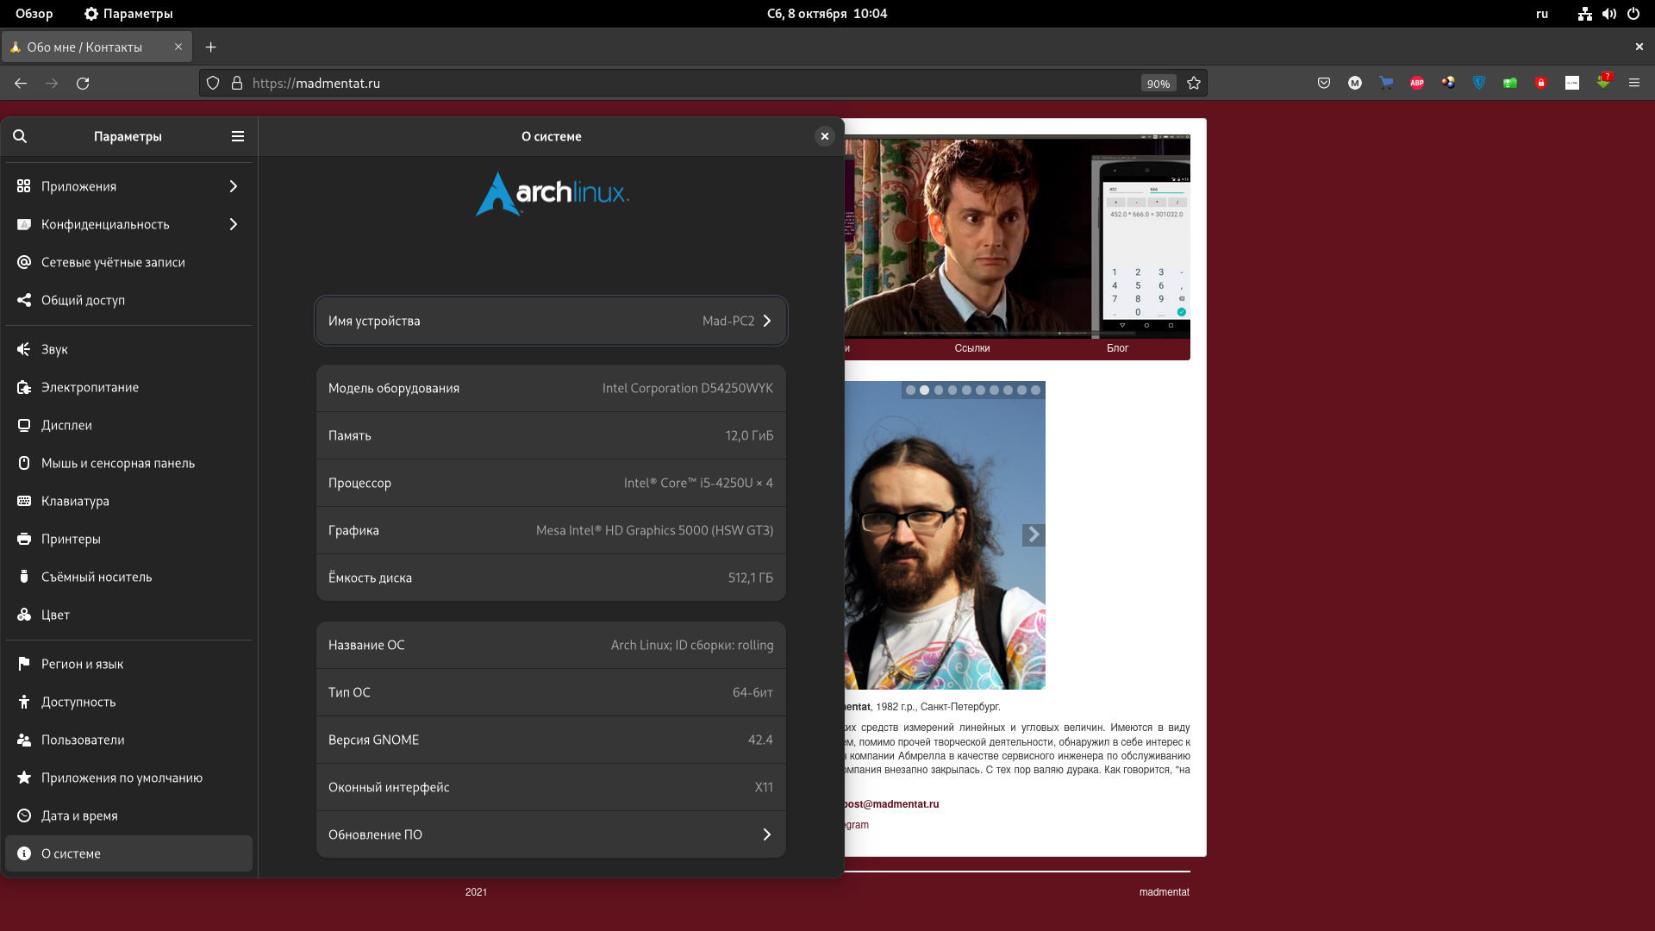Advance the photo slider with next arrow
This screenshot has height=931, width=1655.
tap(1034, 534)
